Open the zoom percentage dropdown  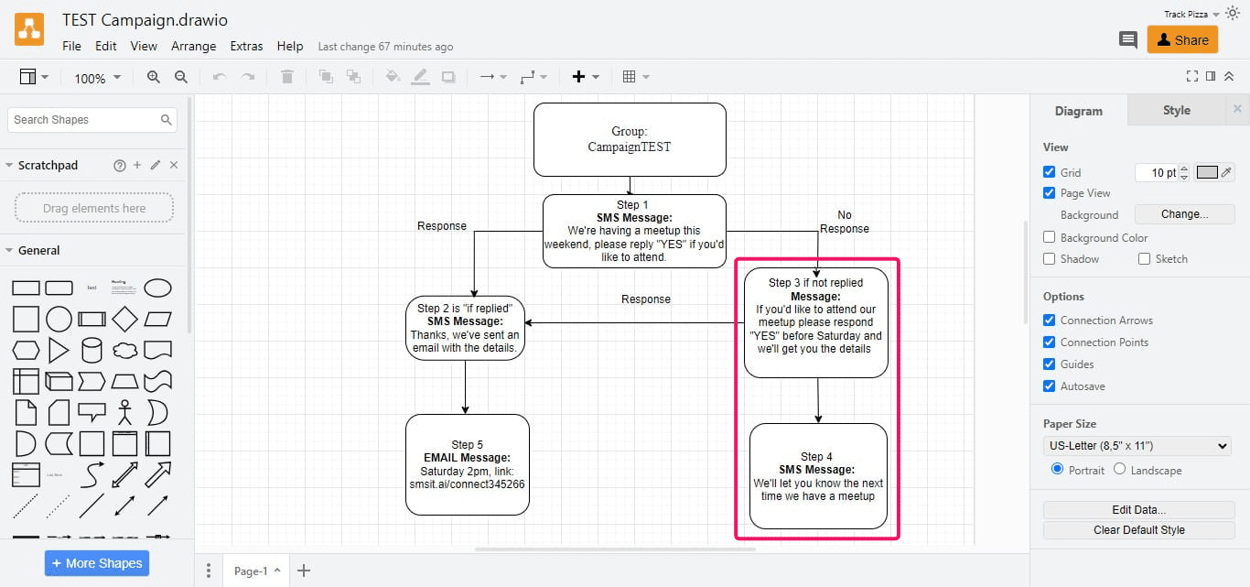[96, 78]
